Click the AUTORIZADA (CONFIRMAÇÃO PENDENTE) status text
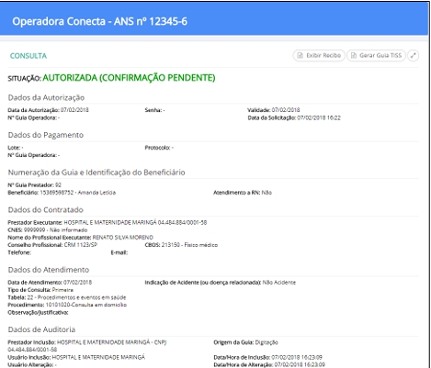Screen dimensions: 431x368 coord(129,78)
